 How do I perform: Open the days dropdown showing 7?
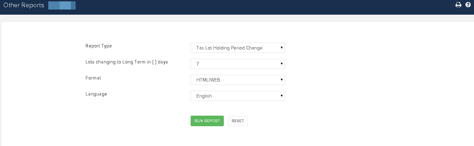[238, 64]
